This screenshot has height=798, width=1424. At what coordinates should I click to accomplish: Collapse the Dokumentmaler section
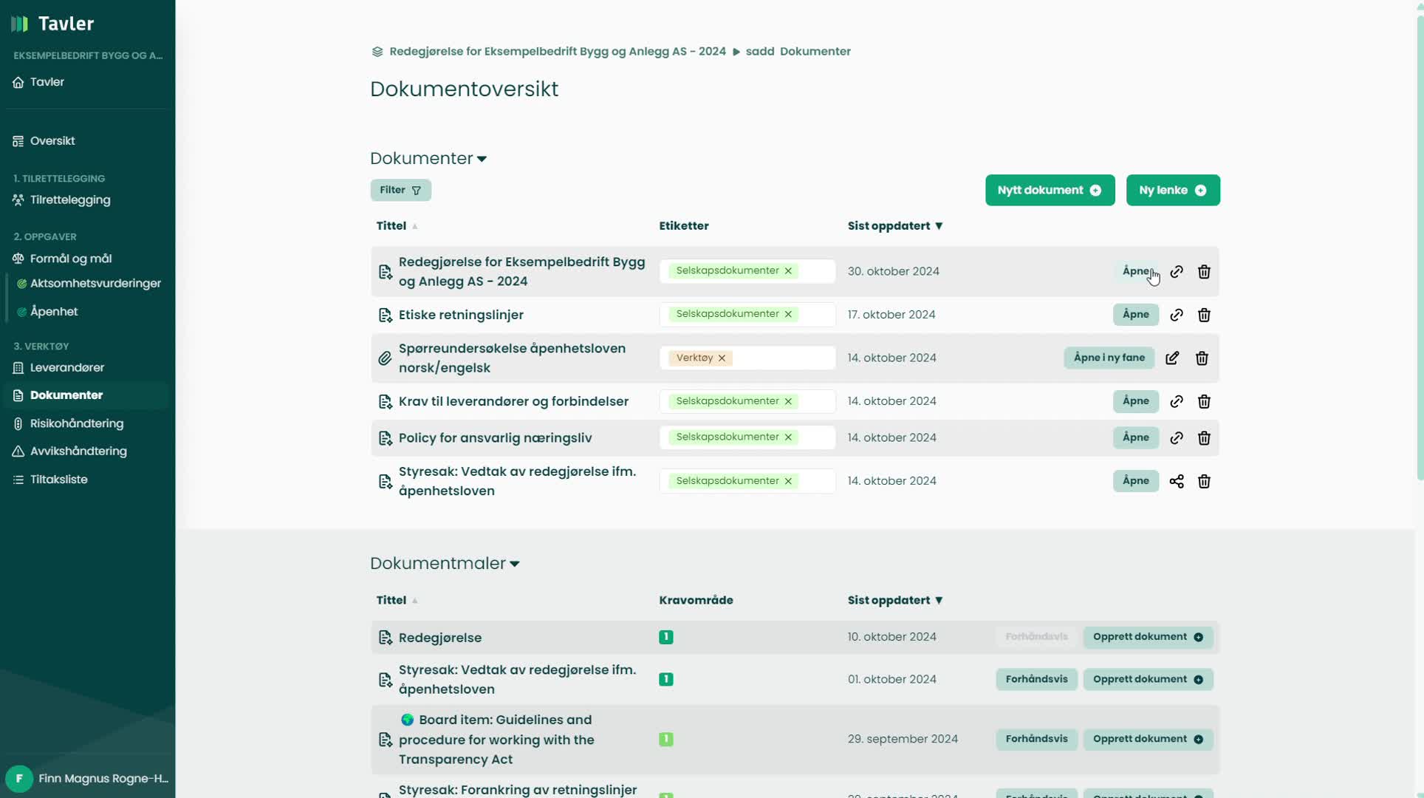click(515, 564)
